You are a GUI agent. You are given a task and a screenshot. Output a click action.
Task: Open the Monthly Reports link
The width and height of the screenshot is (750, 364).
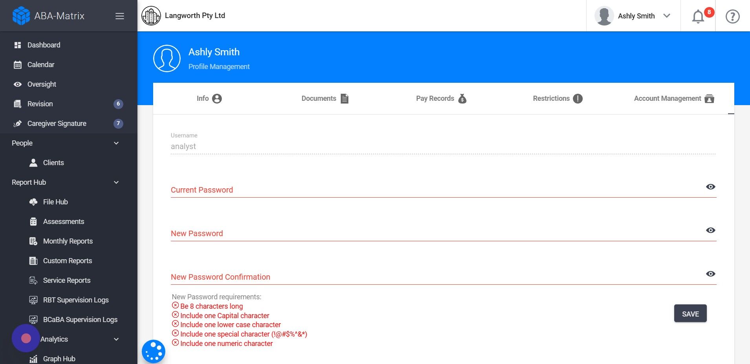(68, 241)
